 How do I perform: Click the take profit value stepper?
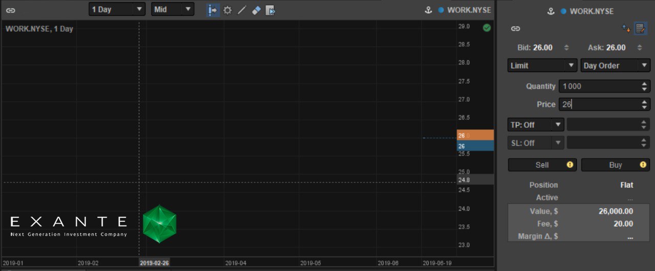(644, 125)
